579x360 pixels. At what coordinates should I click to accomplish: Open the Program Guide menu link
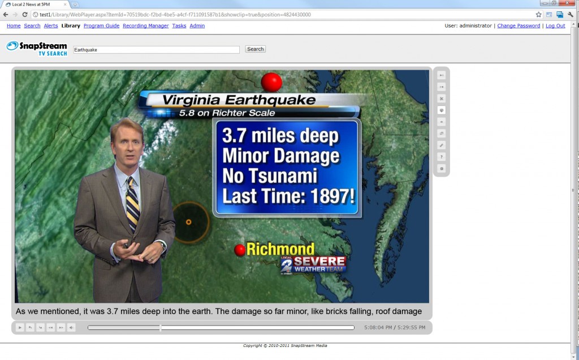(x=101, y=26)
